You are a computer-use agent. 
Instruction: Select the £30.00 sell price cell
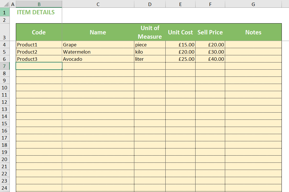coord(210,52)
